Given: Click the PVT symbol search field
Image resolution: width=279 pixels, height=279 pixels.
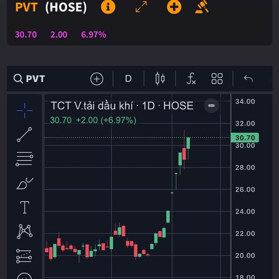Looking at the screenshot, I should 31,79.
